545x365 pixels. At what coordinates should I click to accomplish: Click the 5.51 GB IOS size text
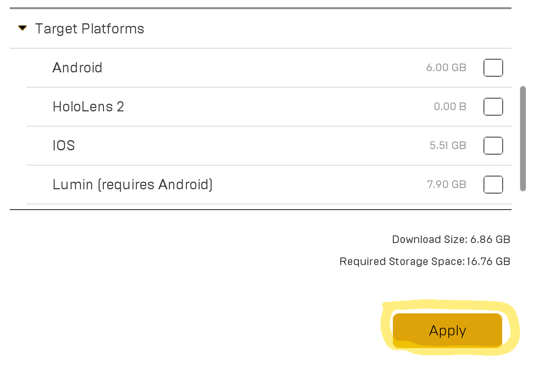(448, 146)
